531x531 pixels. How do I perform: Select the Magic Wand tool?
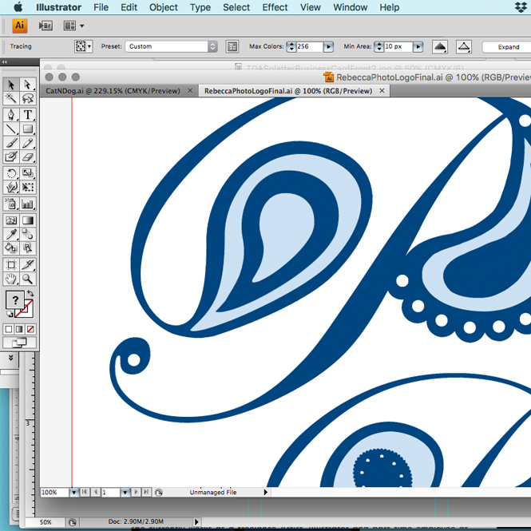[x=11, y=99]
